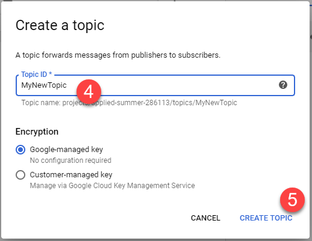Click the red step 4 marker
Image resolution: width=312 pixels, height=241 pixels.
[x=89, y=92]
